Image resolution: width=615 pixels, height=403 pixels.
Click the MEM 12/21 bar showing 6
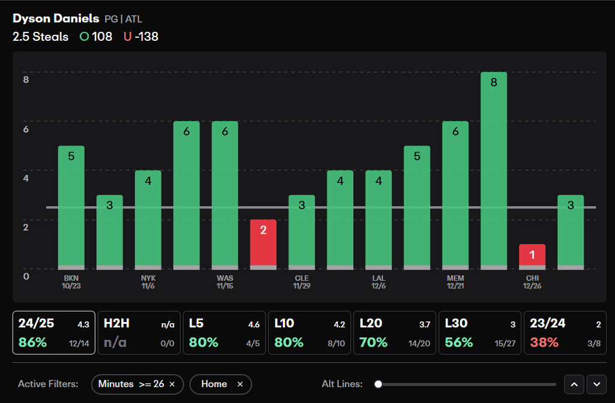tap(455, 195)
